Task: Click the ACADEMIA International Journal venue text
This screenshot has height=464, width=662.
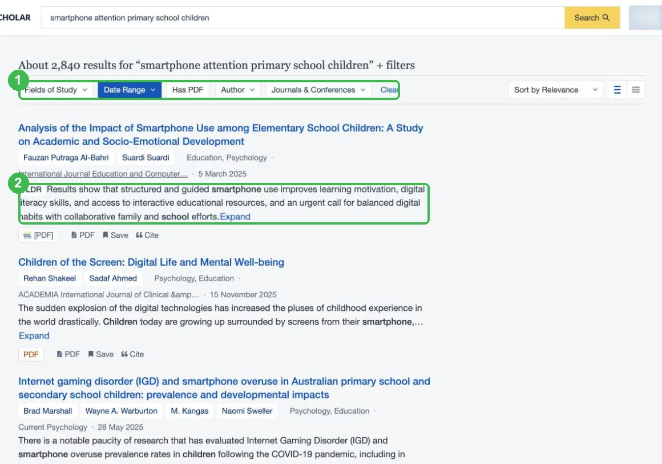Action: coord(108,294)
